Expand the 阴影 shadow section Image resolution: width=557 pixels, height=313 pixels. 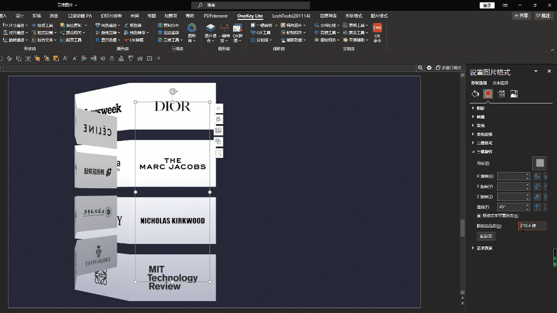(480, 108)
